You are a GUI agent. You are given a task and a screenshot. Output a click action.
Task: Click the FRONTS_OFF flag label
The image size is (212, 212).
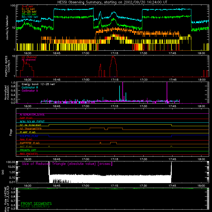tap(28, 150)
